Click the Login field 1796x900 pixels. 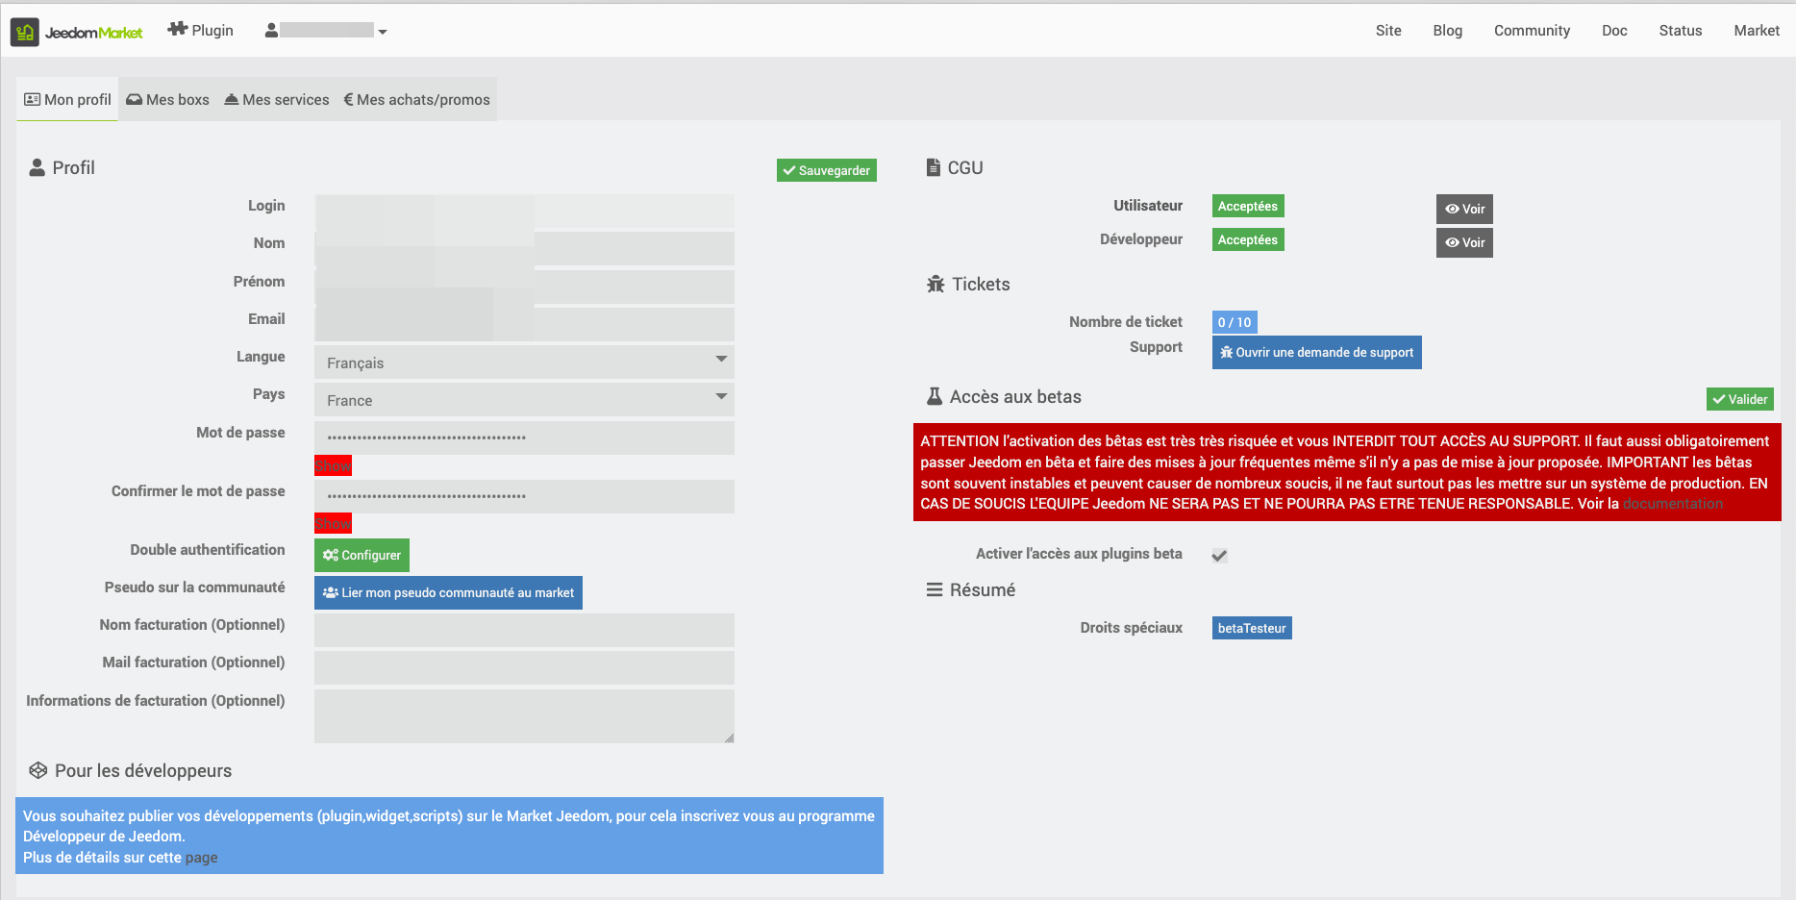[524, 211]
